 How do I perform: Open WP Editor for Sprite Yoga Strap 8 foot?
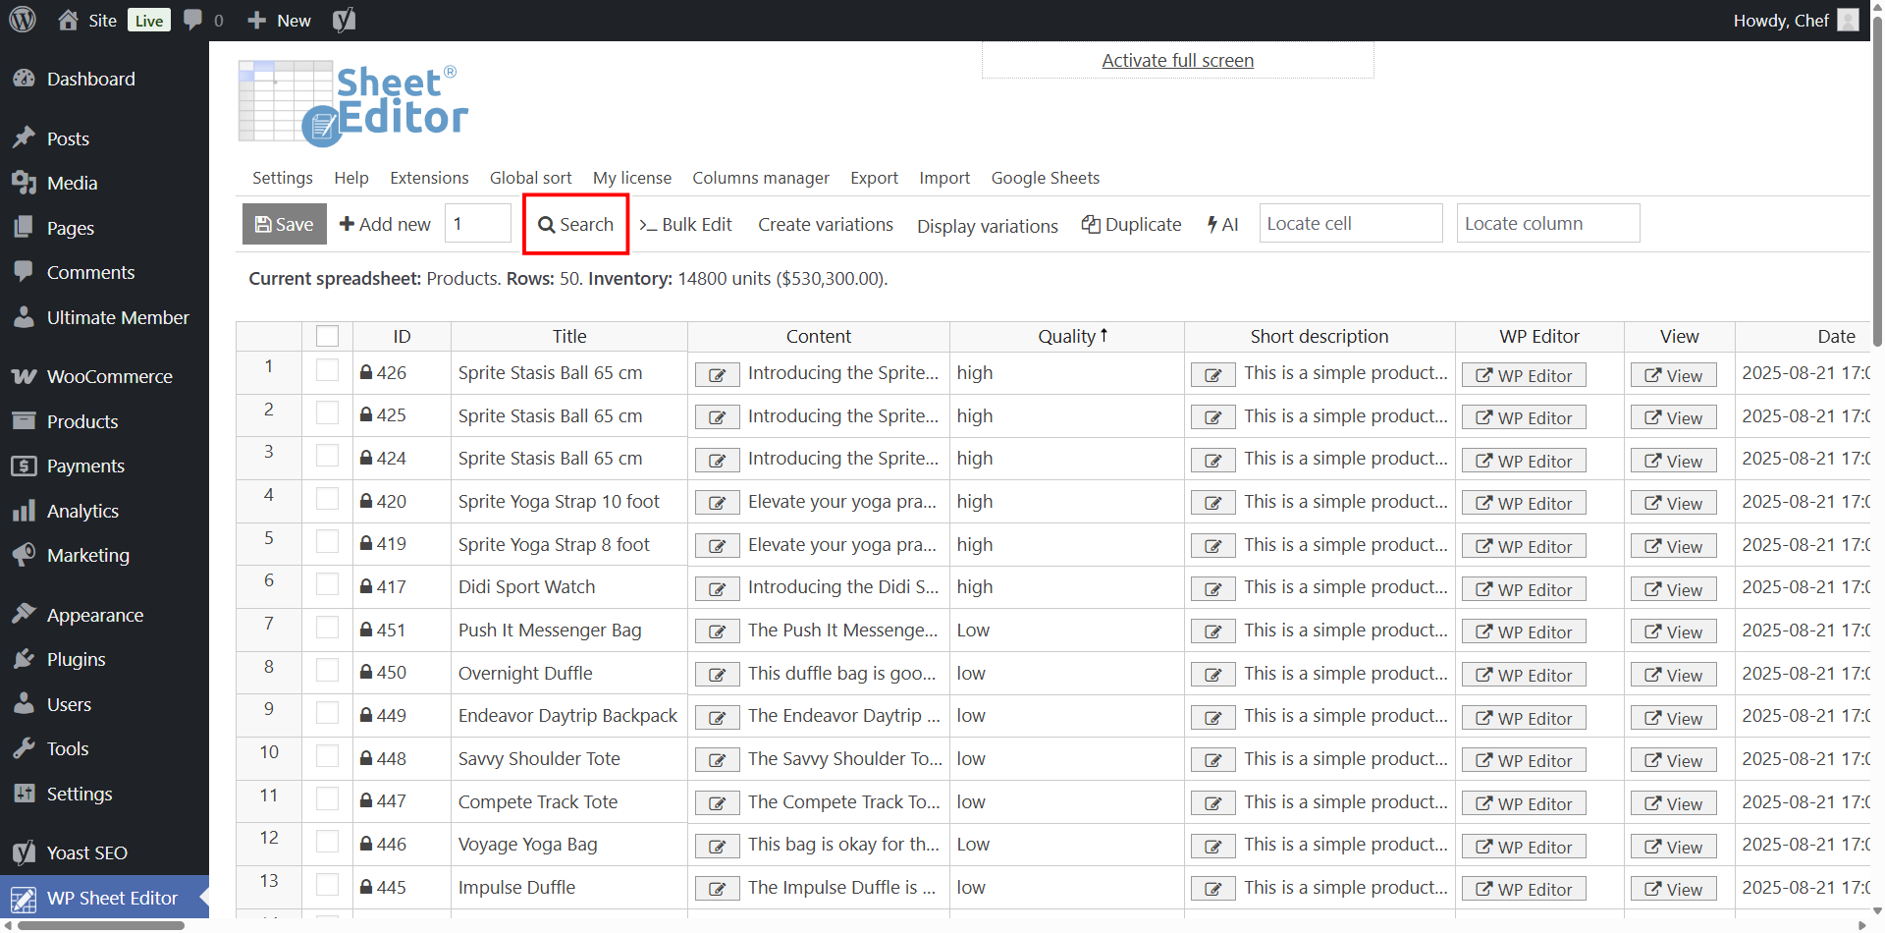click(1524, 546)
